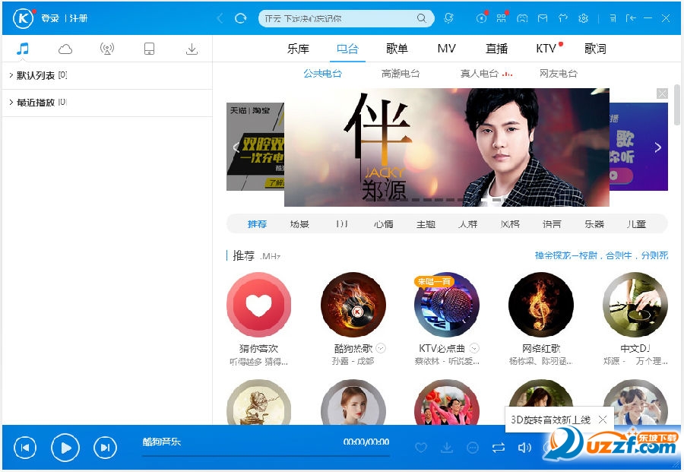The image size is (684, 472).
Task: Choose the 主题 radio category
Action: click(x=426, y=224)
